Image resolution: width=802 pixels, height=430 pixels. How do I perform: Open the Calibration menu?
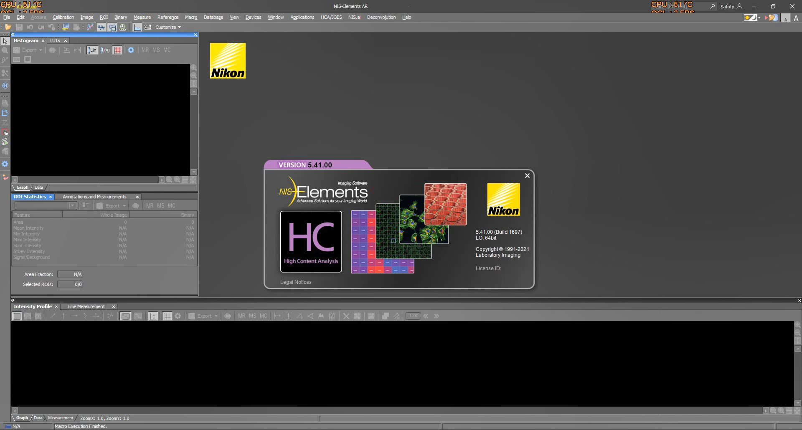[x=63, y=17]
